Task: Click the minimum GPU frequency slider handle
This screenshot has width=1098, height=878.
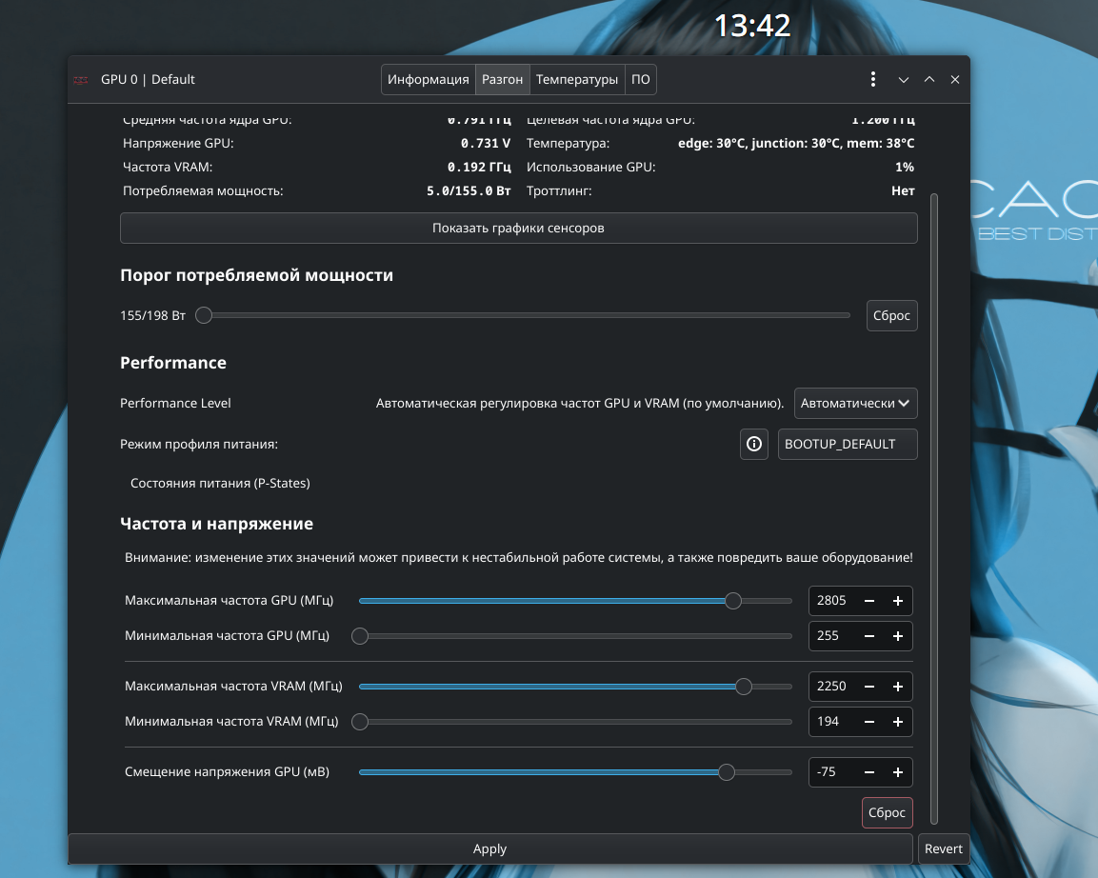Action: coord(360,636)
